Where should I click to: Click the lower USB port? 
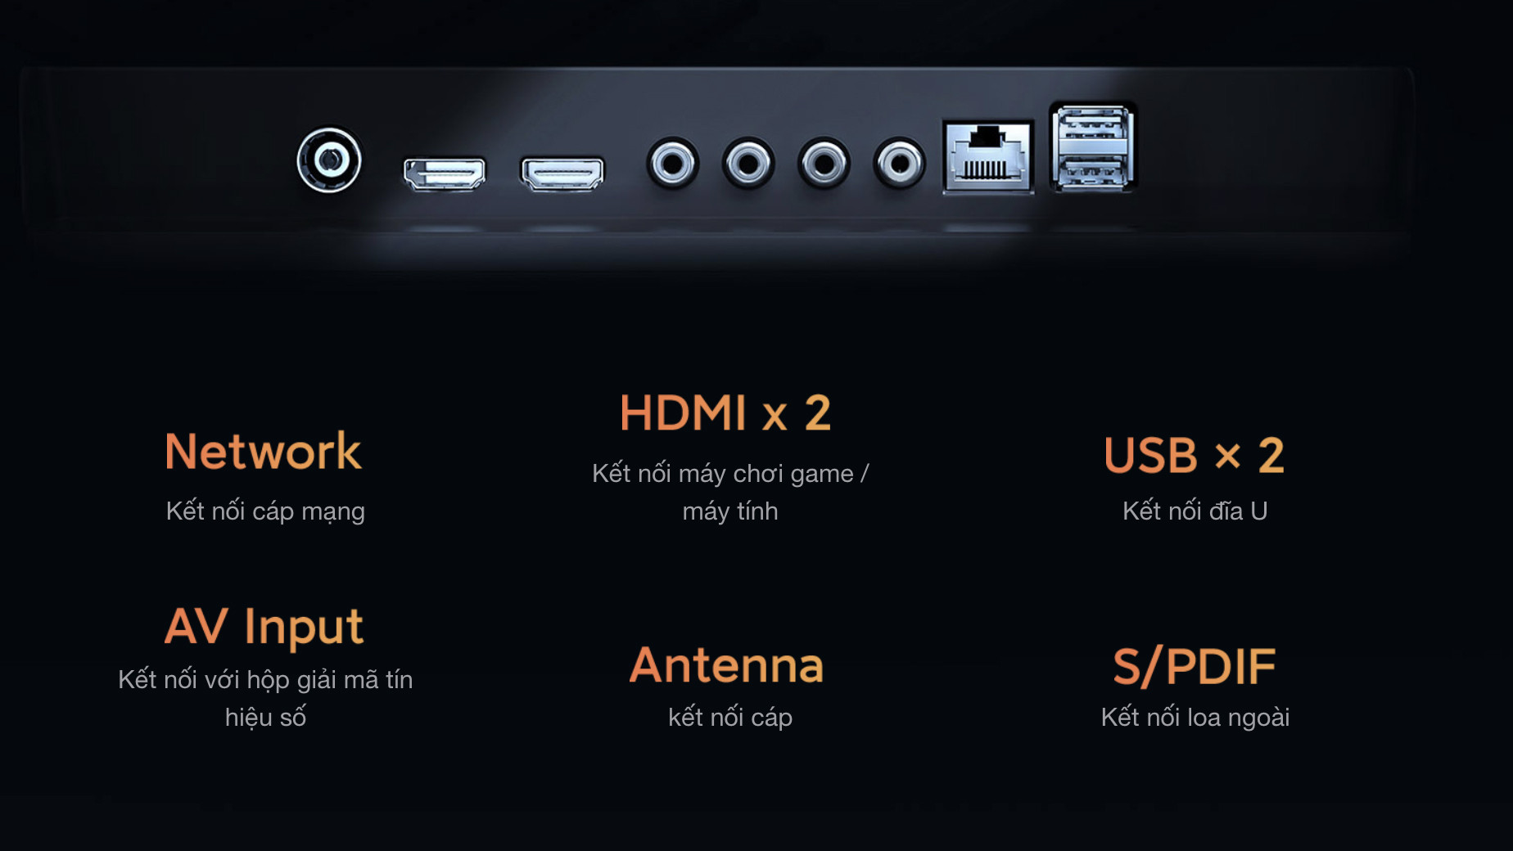point(1093,170)
